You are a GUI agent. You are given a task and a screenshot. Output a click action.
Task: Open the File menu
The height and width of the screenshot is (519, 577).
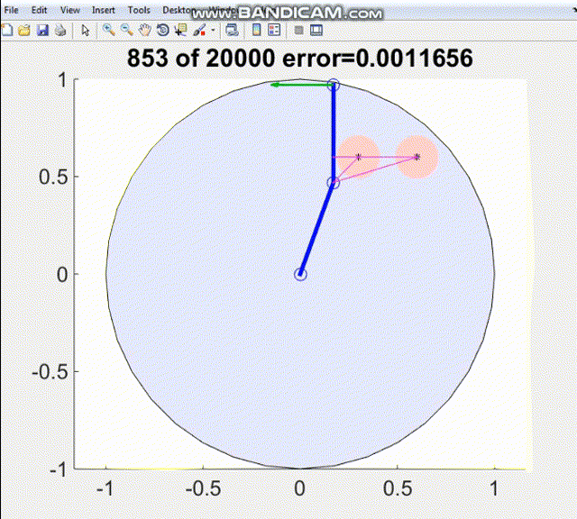tap(11, 10)
